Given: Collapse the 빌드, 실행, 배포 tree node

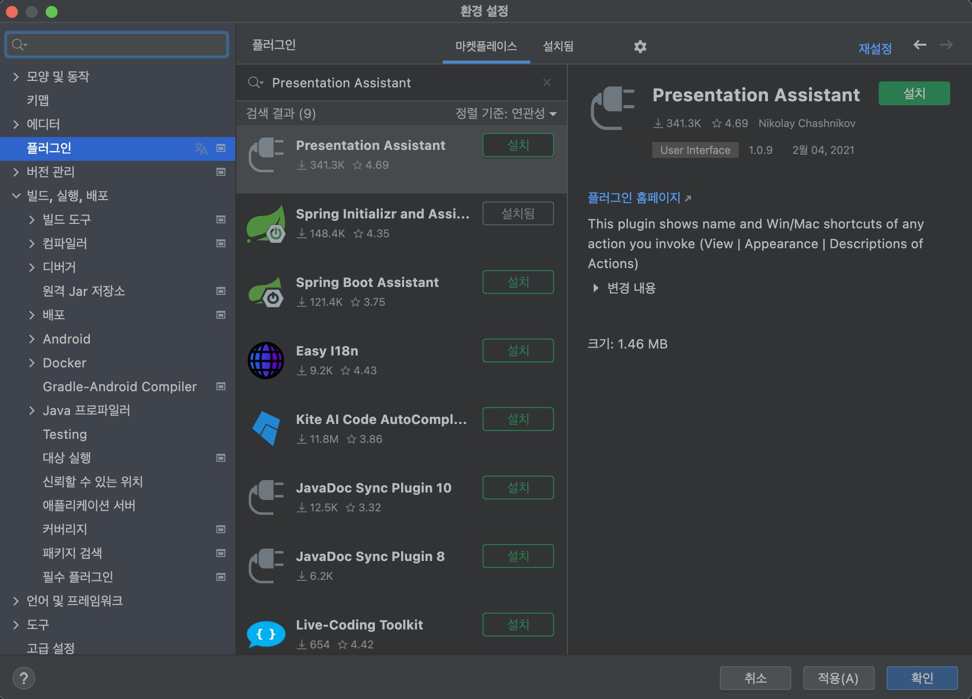Looking at the screenshot, I should [16, 196].
